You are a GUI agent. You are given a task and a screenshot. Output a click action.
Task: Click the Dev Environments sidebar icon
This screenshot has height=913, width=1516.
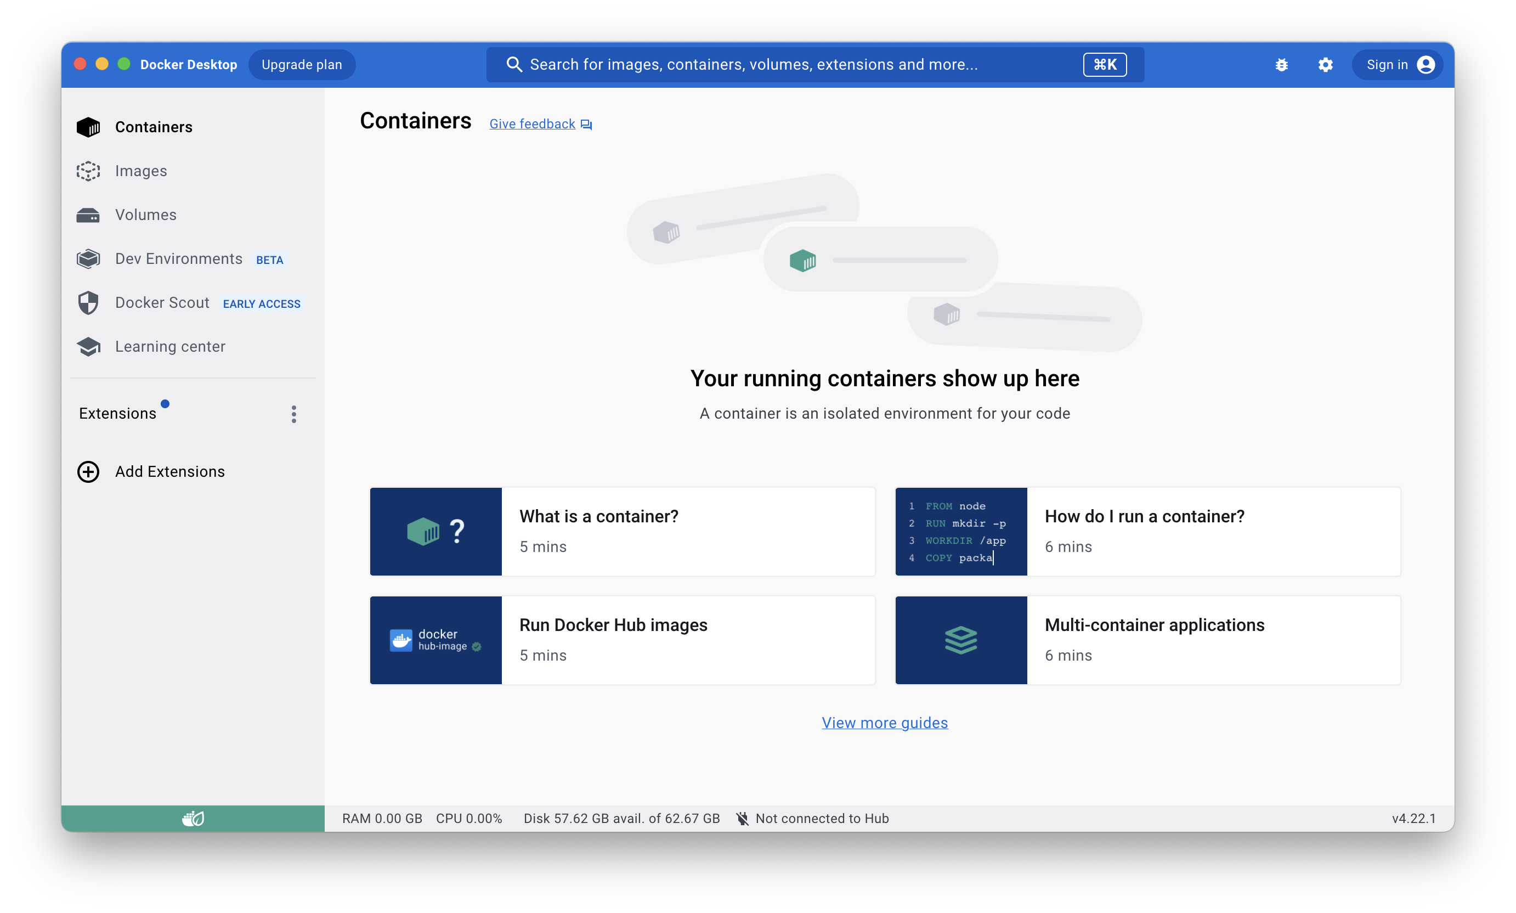[x=88, y=259]
